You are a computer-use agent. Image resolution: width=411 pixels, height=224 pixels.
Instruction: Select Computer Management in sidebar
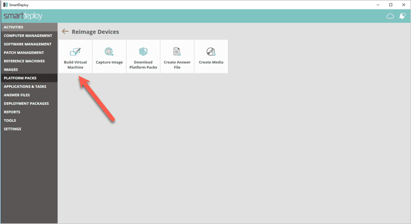pyautogui.click(x=29, y=35)
